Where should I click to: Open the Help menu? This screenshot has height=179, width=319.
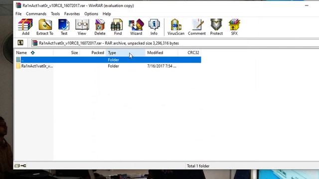pyautogui.click(x=107, y=14)
